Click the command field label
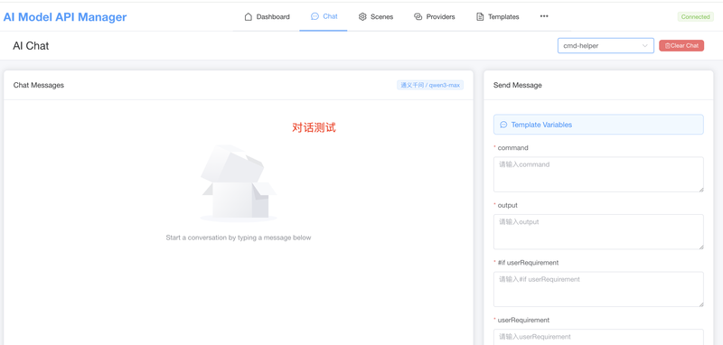 pyautogui.click(x=512, y=148)
